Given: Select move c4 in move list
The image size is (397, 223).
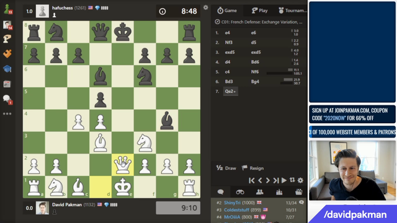Looking at the screenshot, I should (228, 72).
